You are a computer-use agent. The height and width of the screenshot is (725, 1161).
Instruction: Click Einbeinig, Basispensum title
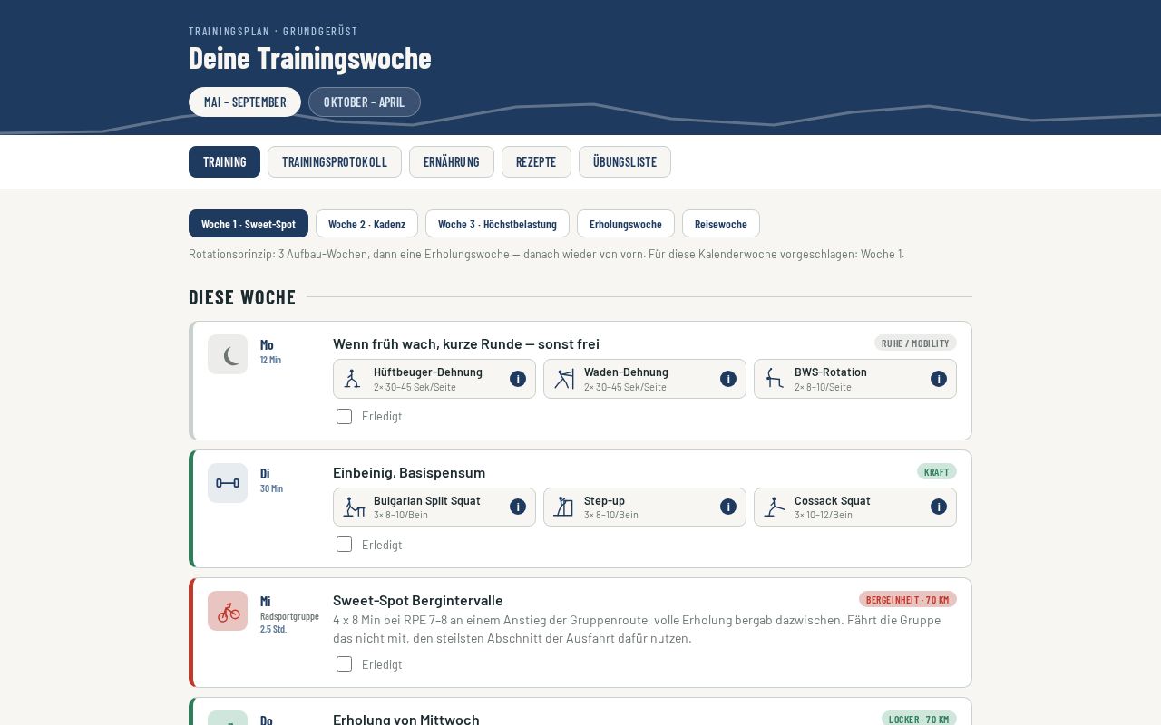tap(409, 472)
